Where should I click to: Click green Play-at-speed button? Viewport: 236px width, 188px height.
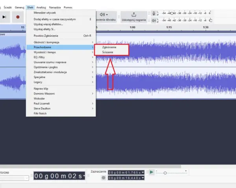tap(151, 172)
